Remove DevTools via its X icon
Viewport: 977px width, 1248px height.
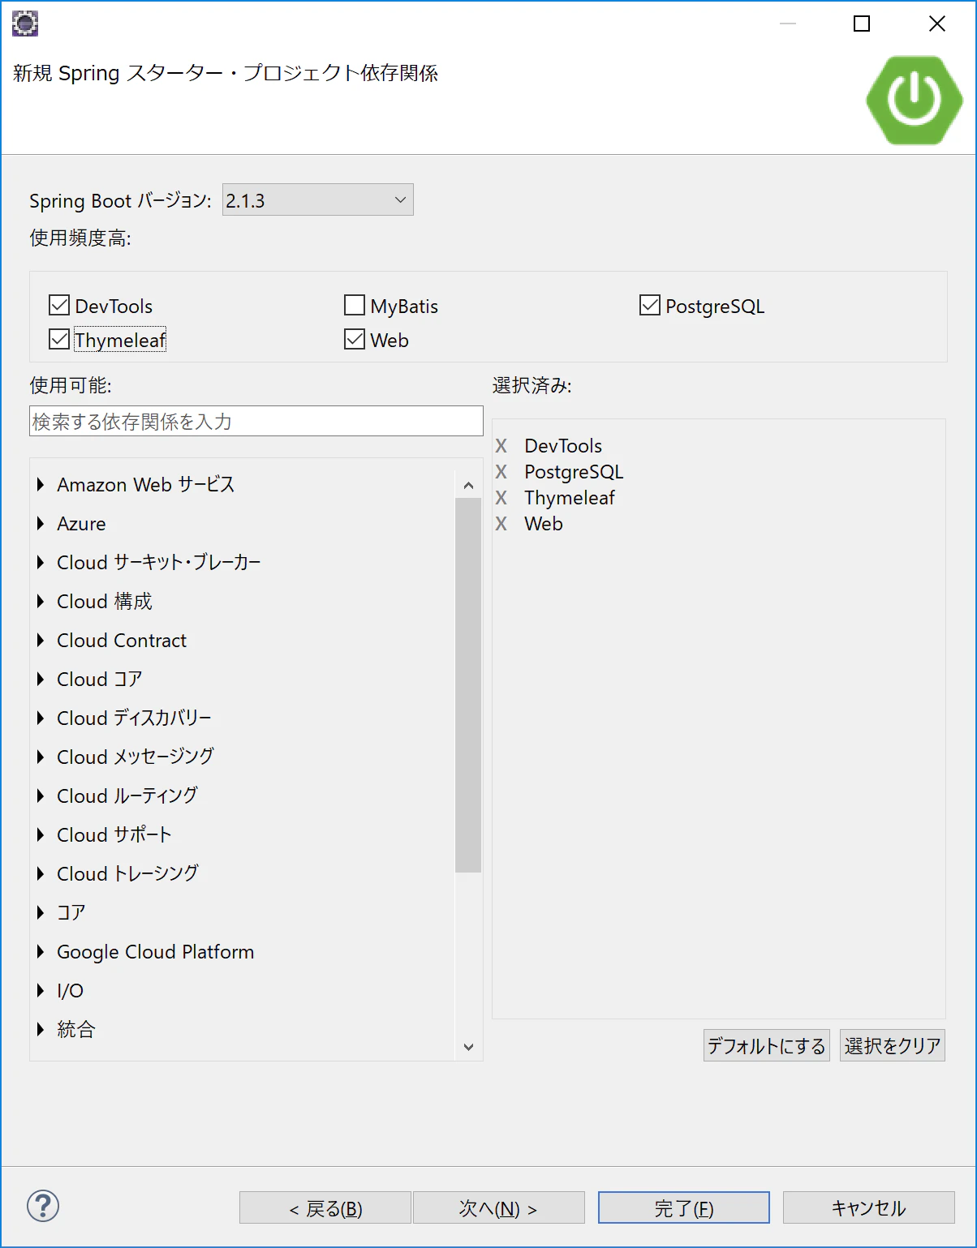click(x=501, y=446)
